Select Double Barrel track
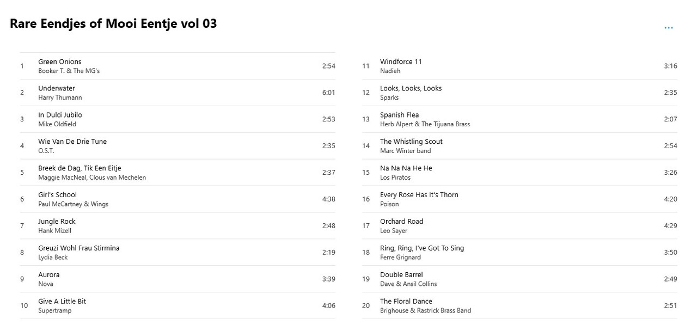Image resolution: width=697 pixels, height=324 pixels. pyautogui.click(x=519, y=279)
